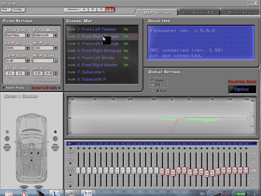Image resolution: width=261 pixels, height=196 pixels.
Task: Choose the front passenger listening position marker
Action: 38,153
